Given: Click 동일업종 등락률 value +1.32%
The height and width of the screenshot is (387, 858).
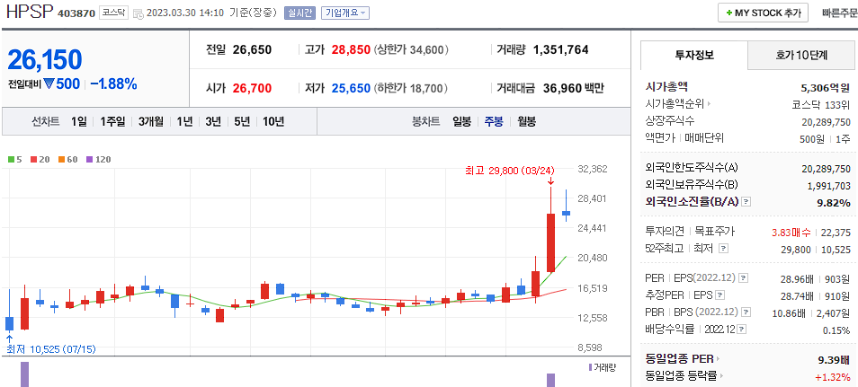Looking at the screenshot, I should coord(832,376).
